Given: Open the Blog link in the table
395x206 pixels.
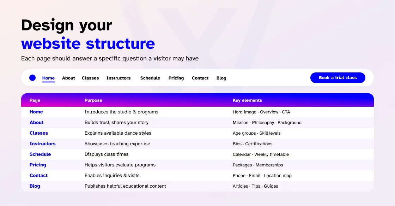Looking at the screenshot, I should pyautogui.click(x=35, y=186).
